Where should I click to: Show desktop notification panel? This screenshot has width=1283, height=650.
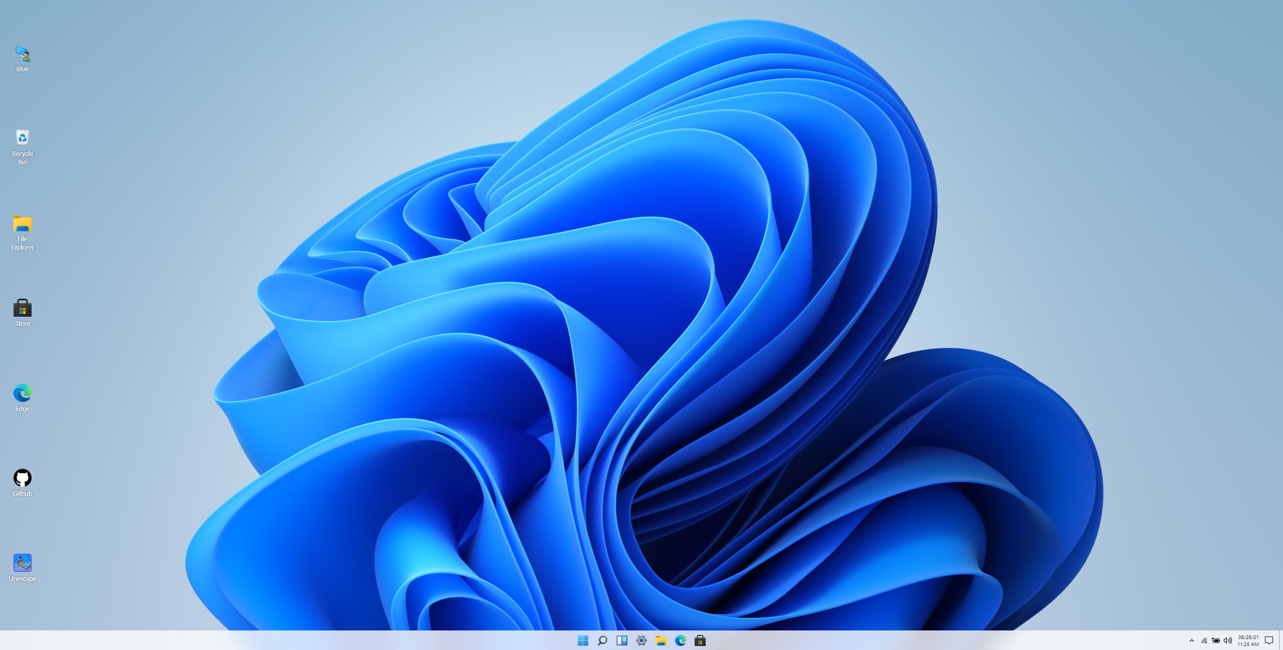point(1271,639)
